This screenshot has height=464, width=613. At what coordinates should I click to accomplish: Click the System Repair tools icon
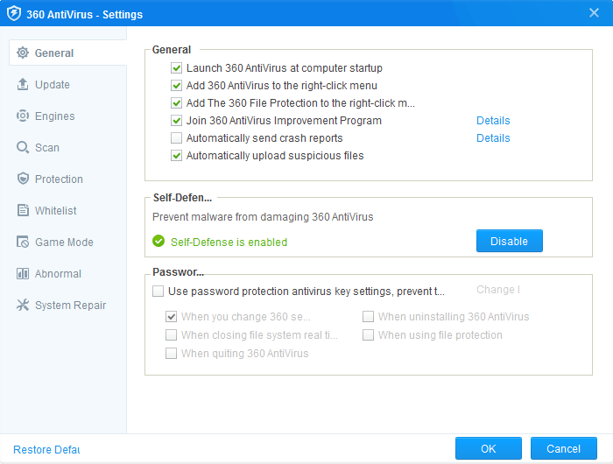(23, 306)
